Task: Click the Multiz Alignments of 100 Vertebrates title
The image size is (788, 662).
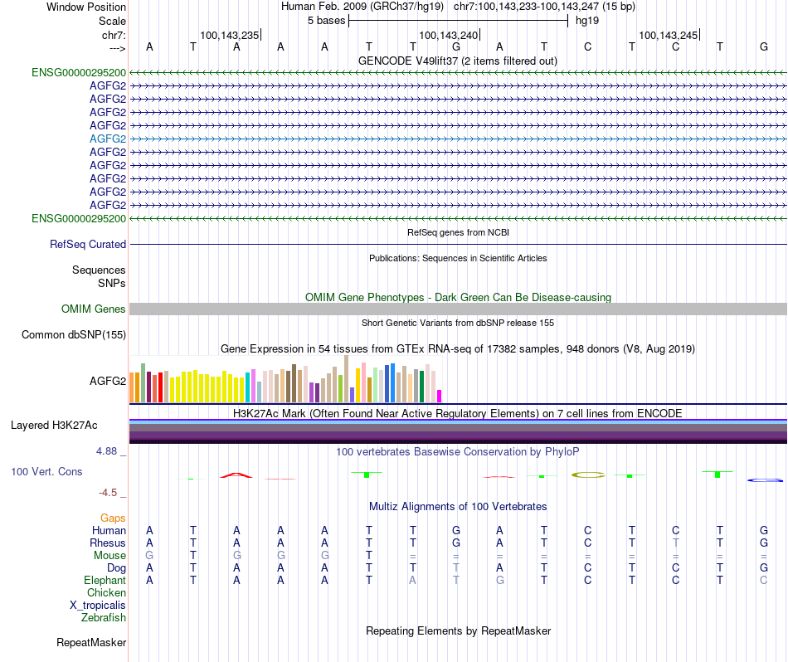Action: point(457,506)
